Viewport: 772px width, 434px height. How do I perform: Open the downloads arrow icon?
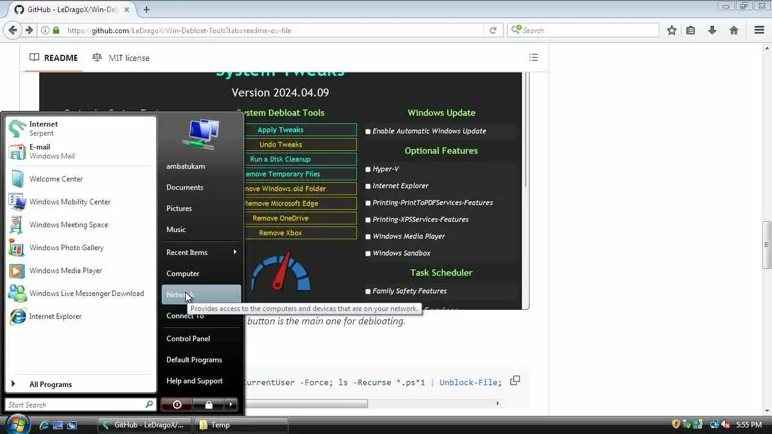(712, 30)
